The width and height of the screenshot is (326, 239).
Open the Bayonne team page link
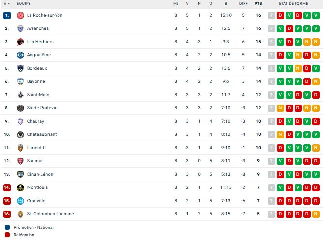tap(36, 81)
